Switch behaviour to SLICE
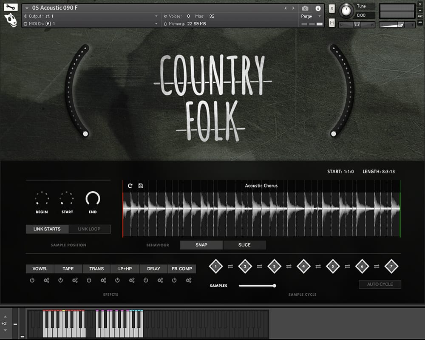425x340 pixels. [x=244, y=245]
